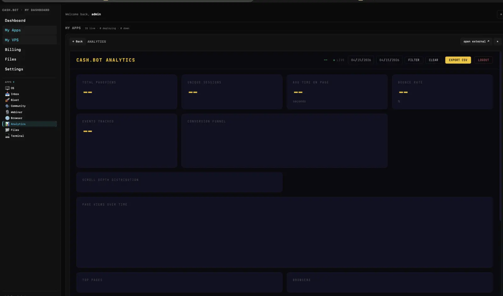
Task: Click the start date input field
Action: [x=361, y=60]
